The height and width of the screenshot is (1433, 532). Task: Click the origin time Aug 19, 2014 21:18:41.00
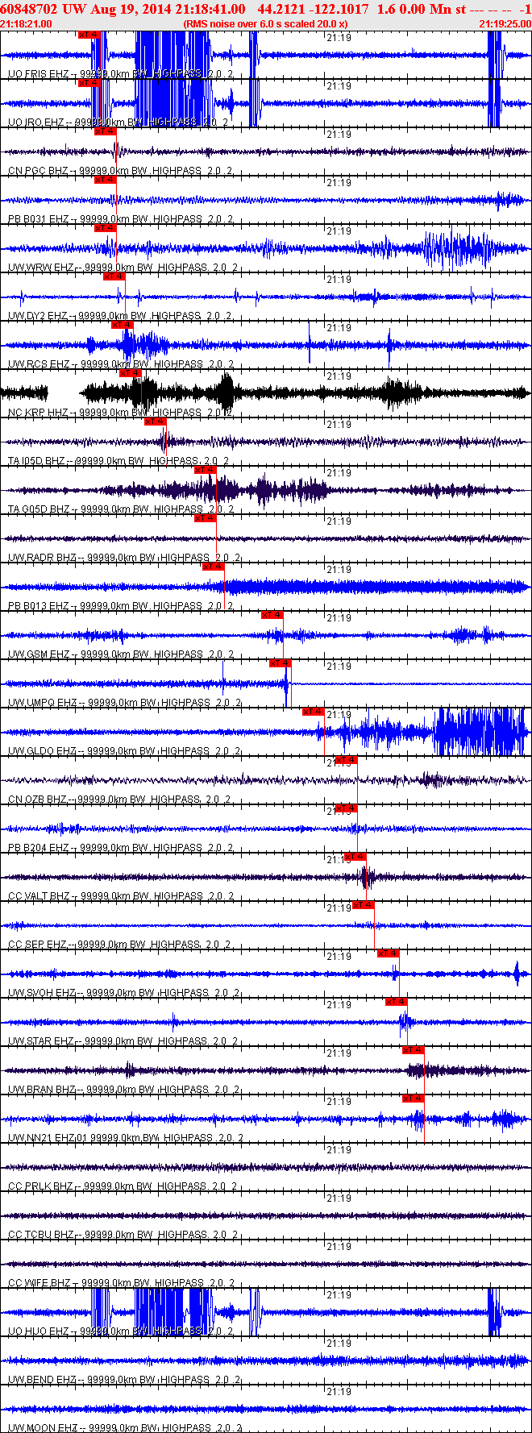click(x=170, y=9)
